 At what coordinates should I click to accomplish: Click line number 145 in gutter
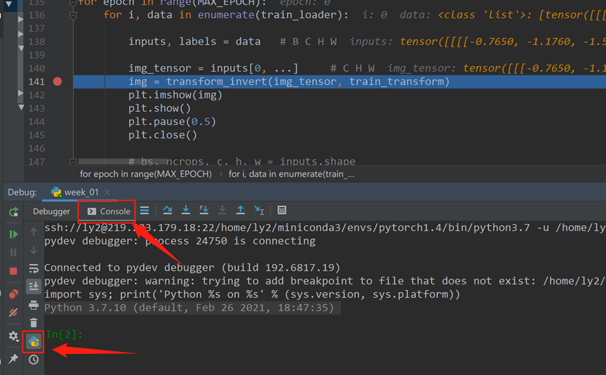pos(36,135)
